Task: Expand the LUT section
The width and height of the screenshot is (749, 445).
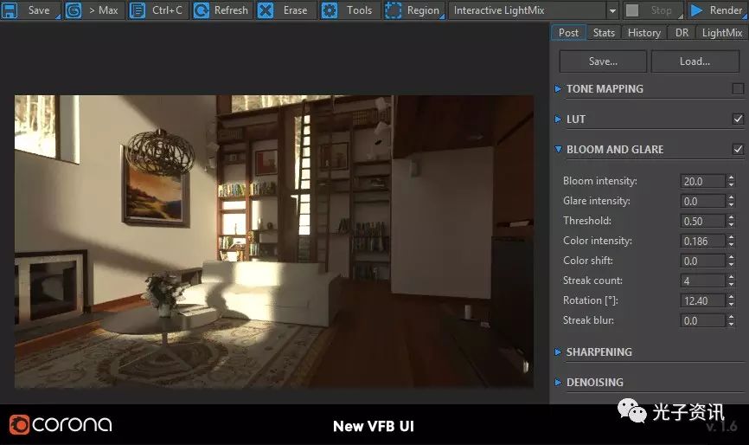Action: point(558,119)
